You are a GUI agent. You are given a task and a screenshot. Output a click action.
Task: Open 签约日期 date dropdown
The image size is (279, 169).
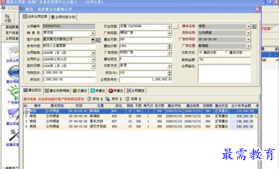pyautogui.click(x=93, y=66)
